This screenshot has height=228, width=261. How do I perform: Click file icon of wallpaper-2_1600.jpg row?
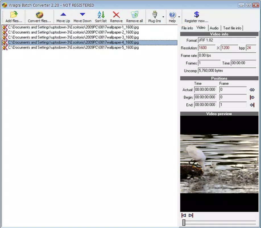tap(5, 32)
